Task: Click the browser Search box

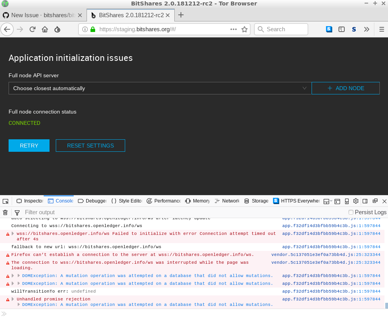Action: click(x=281, y=30)
